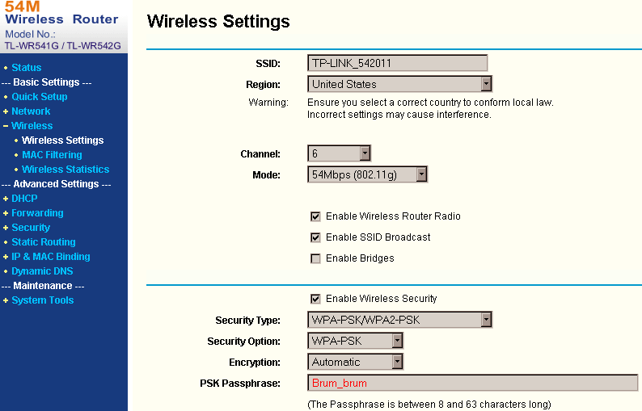Open the Security Type dropdown
The height and width of the screenshot is (411, 642).
399,320
